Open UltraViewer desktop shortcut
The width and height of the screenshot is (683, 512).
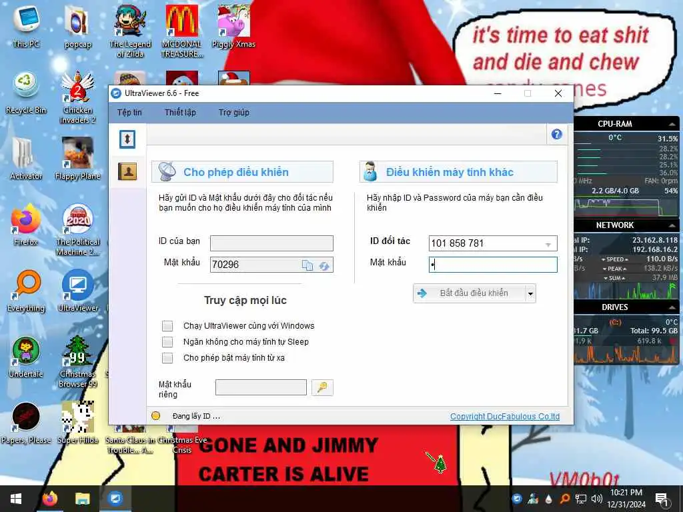tap(77, 291)
